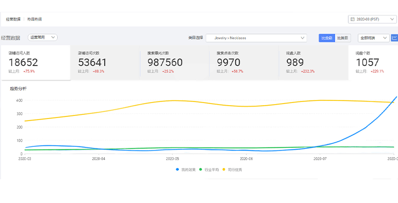Click the 2020-06 x-axis label
Image resolution: width=398 pixels, height=203 pixels.
246,159
